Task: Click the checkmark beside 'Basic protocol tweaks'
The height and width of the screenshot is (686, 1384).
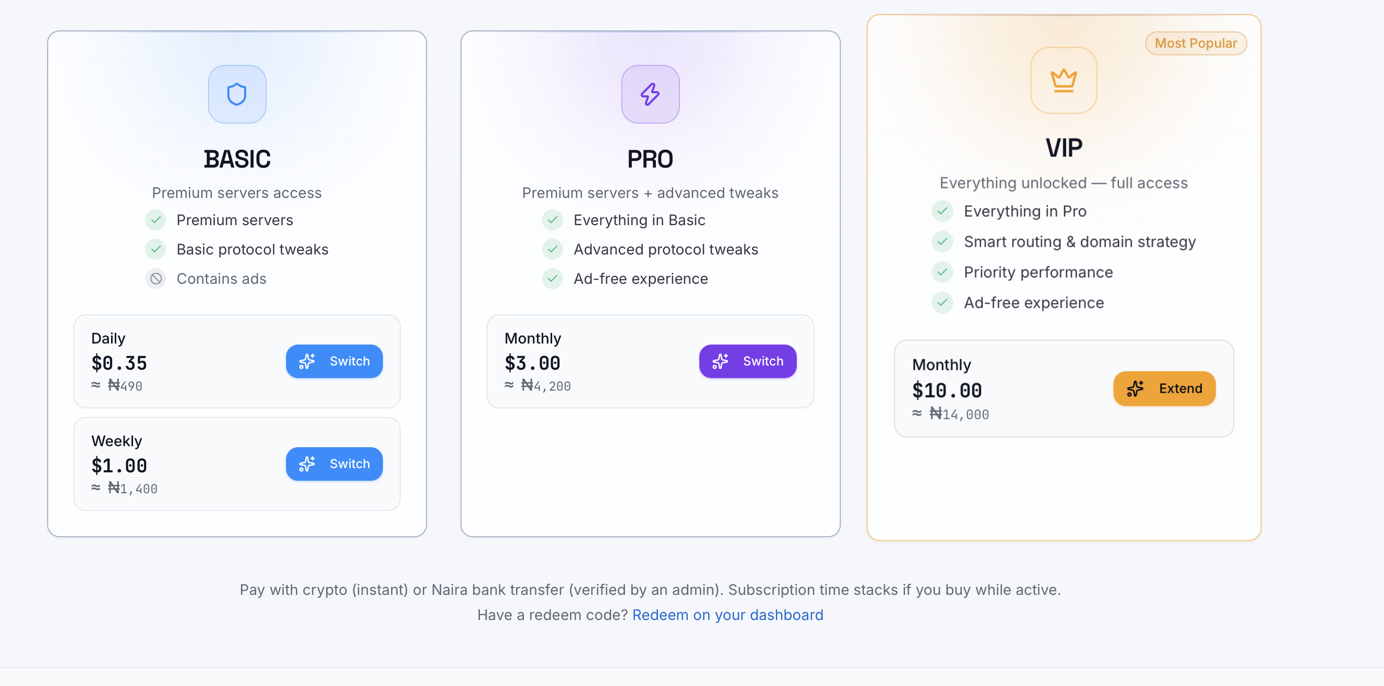Action: tap(156, 249)
